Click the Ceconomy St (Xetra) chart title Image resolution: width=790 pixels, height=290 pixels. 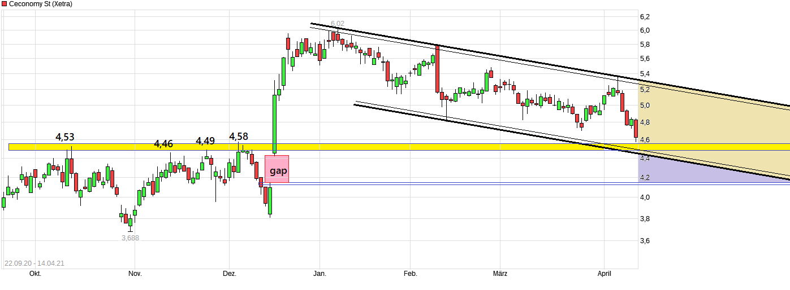pyautogui.click(x=41, y=4)
